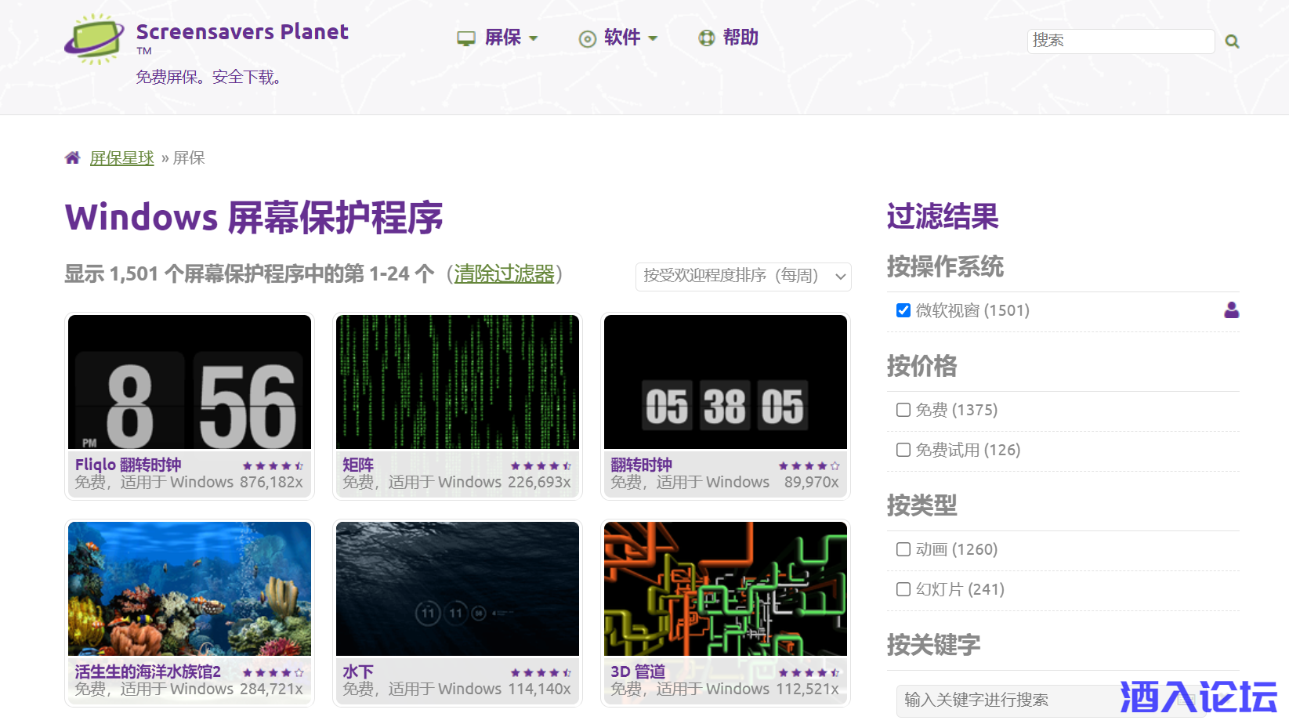The image size is (1289, 724).
Task: Click the star rating of Fliqlo 翻转时钟
Action: click(x=273, y=465)
